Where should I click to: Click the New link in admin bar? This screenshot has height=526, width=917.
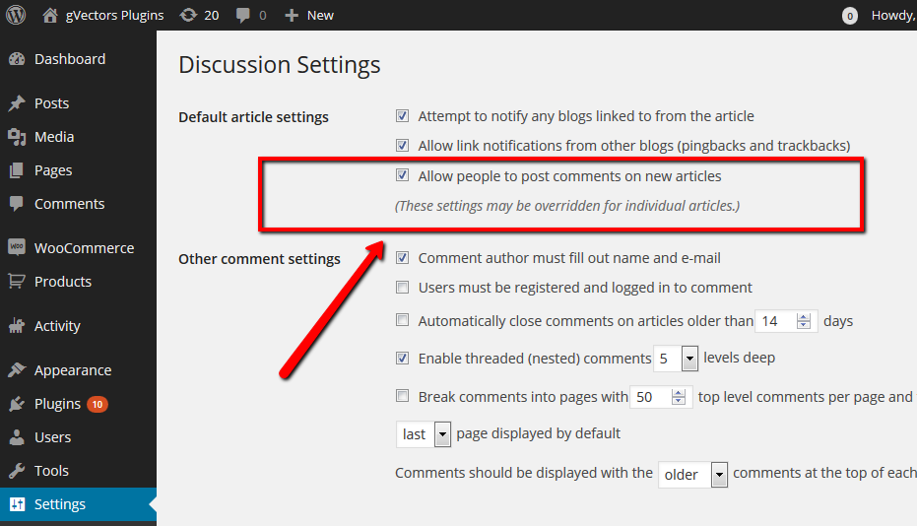coord(310,15)
